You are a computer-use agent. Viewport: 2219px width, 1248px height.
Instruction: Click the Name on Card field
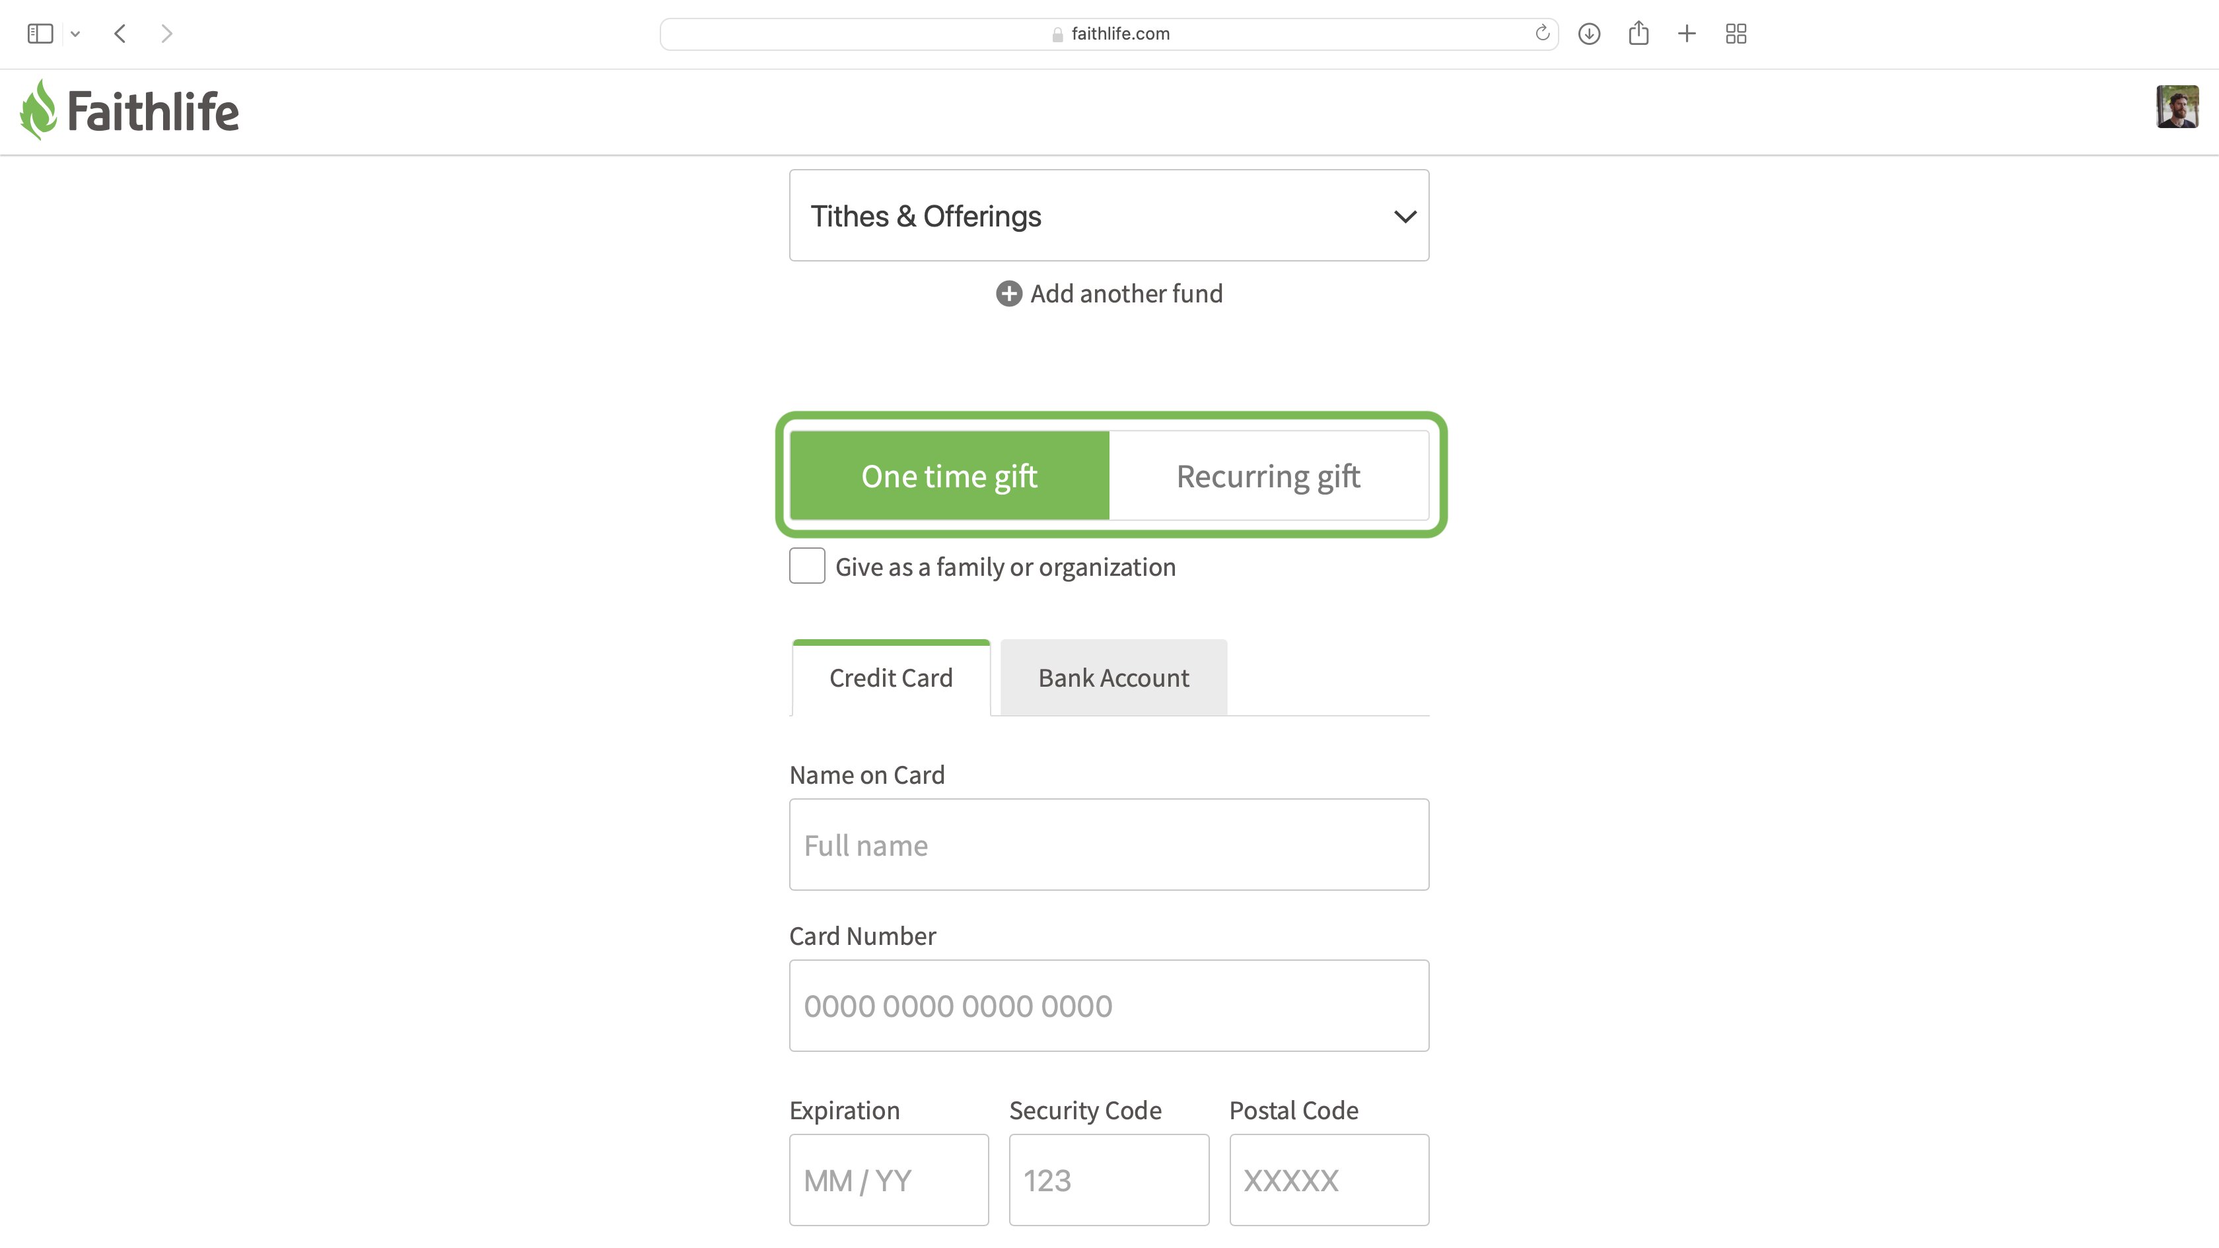tap(1109, 845)
